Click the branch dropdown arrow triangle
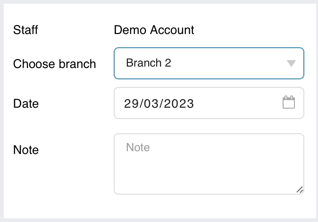 [x=291, y=63]
